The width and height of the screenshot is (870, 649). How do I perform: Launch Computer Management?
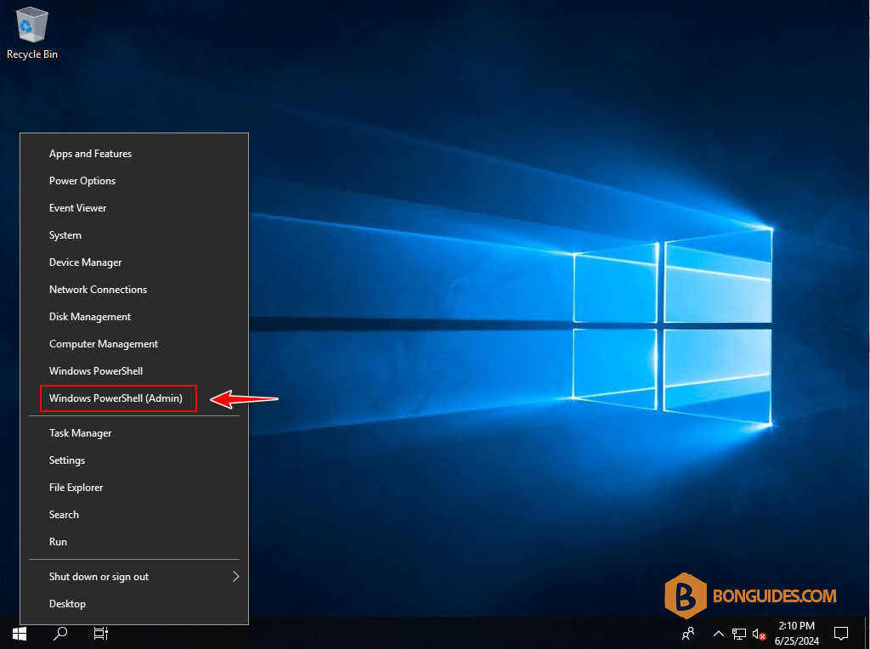pyautogui.click(x=134, y=344)
